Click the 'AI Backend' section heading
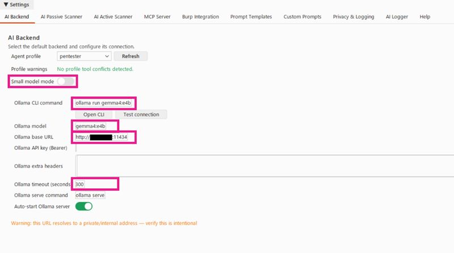Screen dimensions: 454x253 click(x=24, y=37)
